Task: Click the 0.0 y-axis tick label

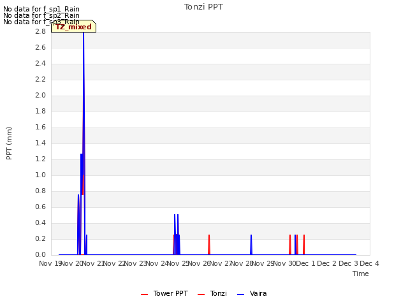Action: [40, 254]
